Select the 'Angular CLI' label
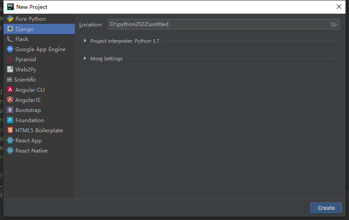 [30, 90]
